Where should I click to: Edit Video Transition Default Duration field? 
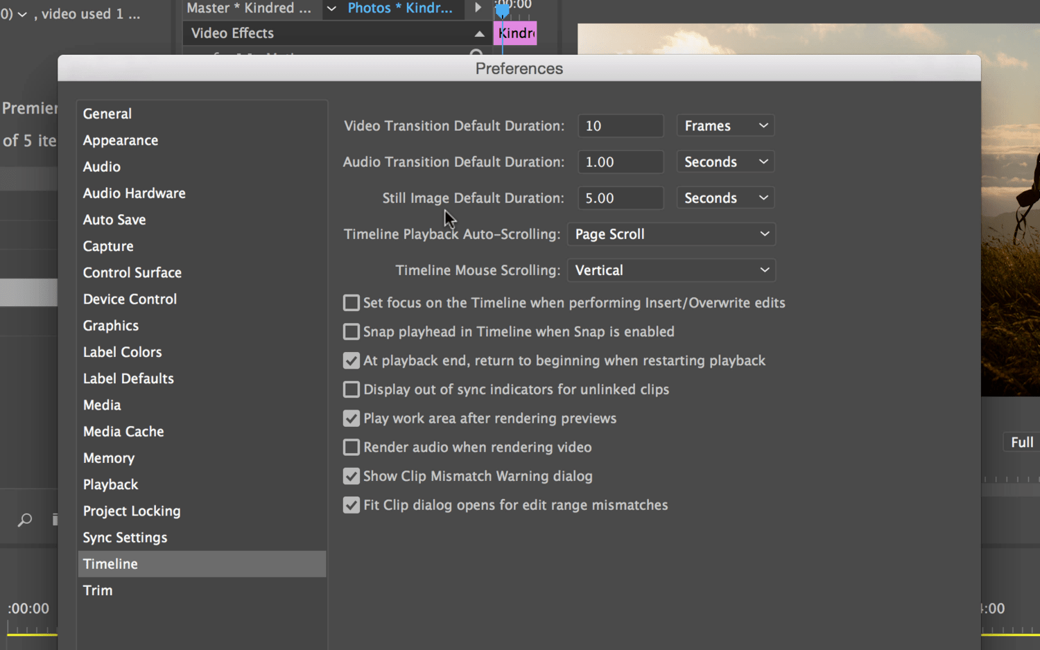[x=621, y=125]
